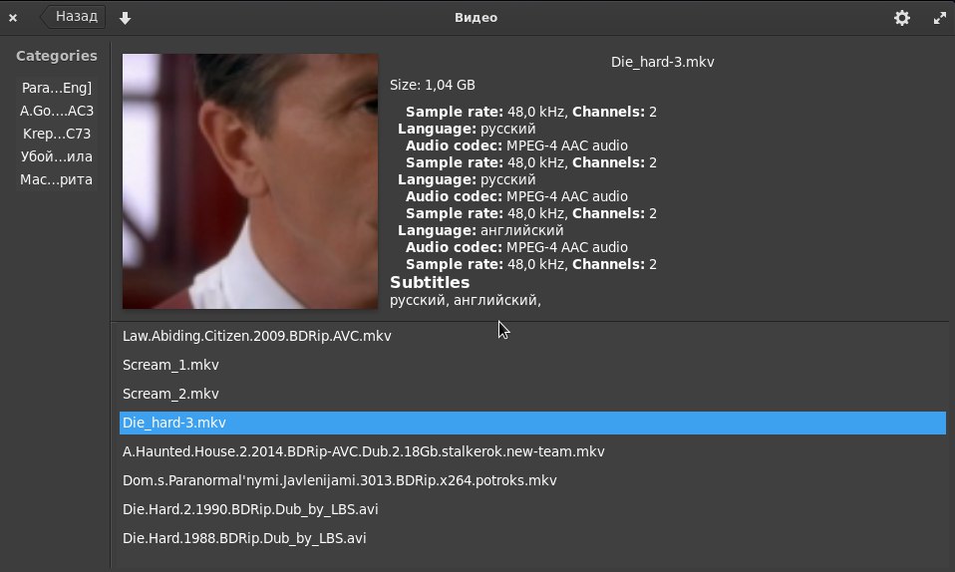The height and width of the screenshot is (572, 955).
Task: Select category Krep...C73
Action: 56,134
